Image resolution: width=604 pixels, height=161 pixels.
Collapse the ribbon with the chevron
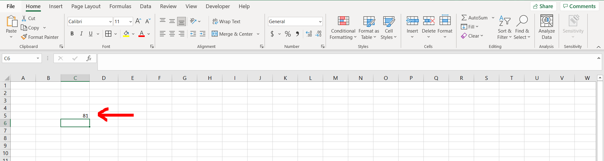598,47
